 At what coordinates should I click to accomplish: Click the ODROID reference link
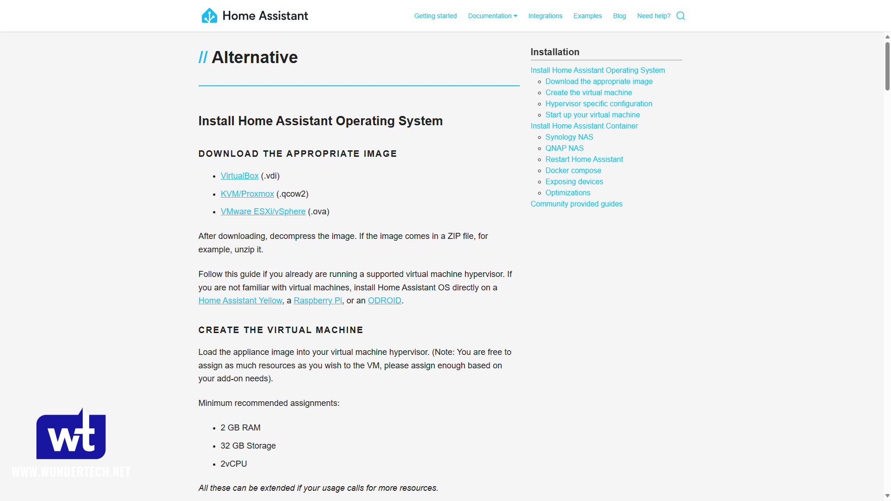tap(384, 300)
